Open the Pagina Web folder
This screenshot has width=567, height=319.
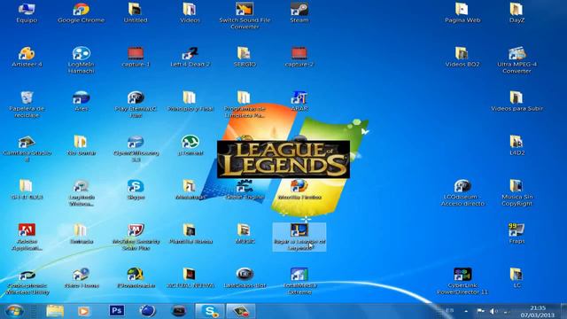pos(462,13)
